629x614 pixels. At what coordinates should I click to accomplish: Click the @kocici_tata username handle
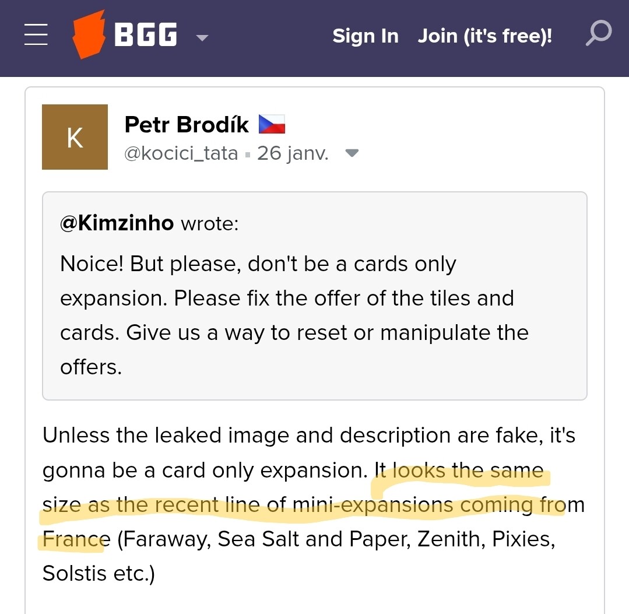tap(181, 153)
